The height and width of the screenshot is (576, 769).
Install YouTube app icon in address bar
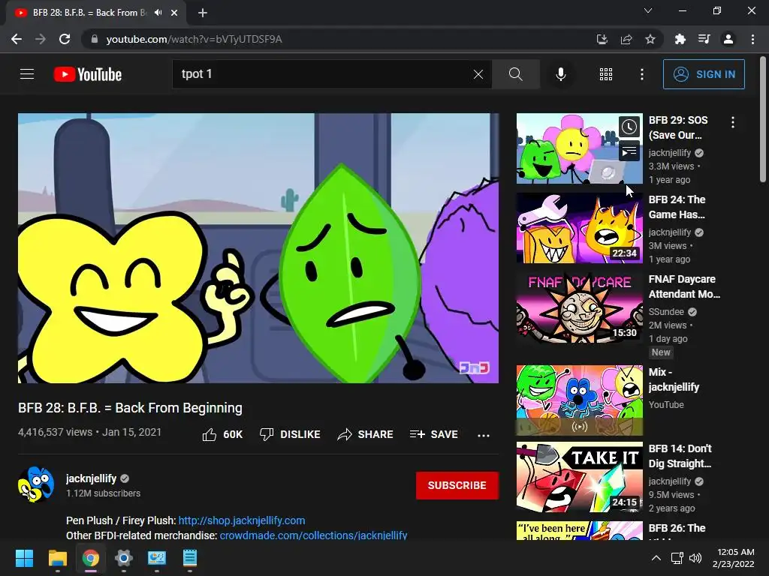[602, 39]
